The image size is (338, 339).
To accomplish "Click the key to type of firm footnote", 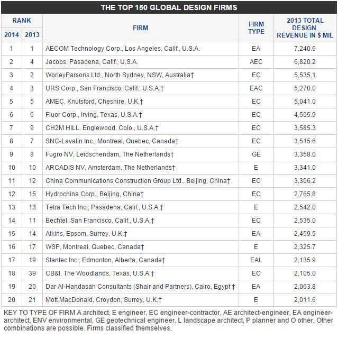I will [x=168, y=320].
